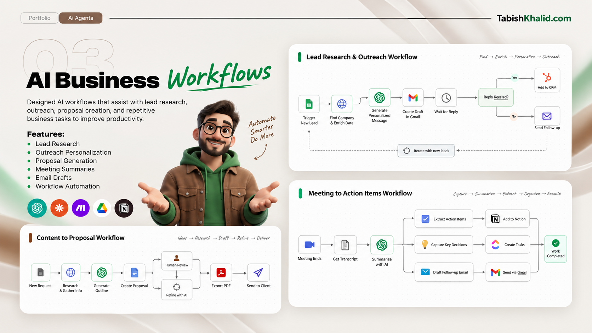Click the orange Zapier asterisk logo
592x333 pixels.
(x=59, y=208)
